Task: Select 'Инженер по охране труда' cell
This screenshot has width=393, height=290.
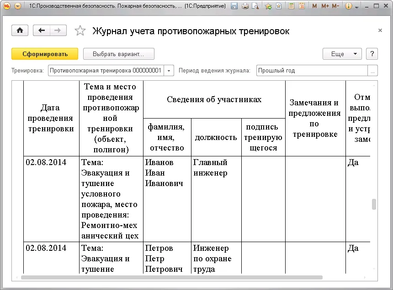Action: [x=216, y=258]
